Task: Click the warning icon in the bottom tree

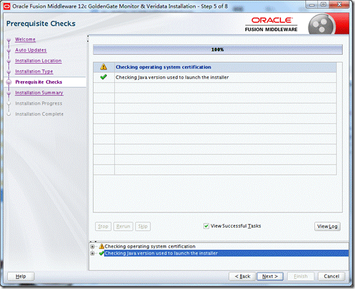Action: tap(101, 246)
